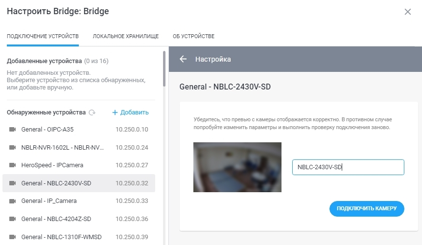Focus the camera name field NBLC-2430V-SD
Screen dimensions: 422x245
[x=348, y=167]
